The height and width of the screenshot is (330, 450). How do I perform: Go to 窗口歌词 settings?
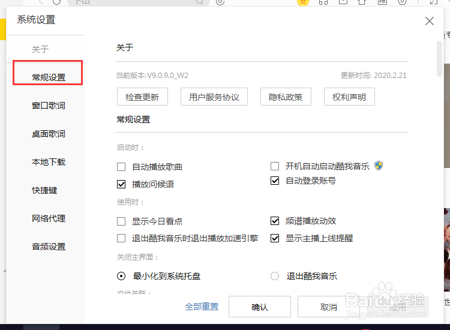click(x=49, y=106)
